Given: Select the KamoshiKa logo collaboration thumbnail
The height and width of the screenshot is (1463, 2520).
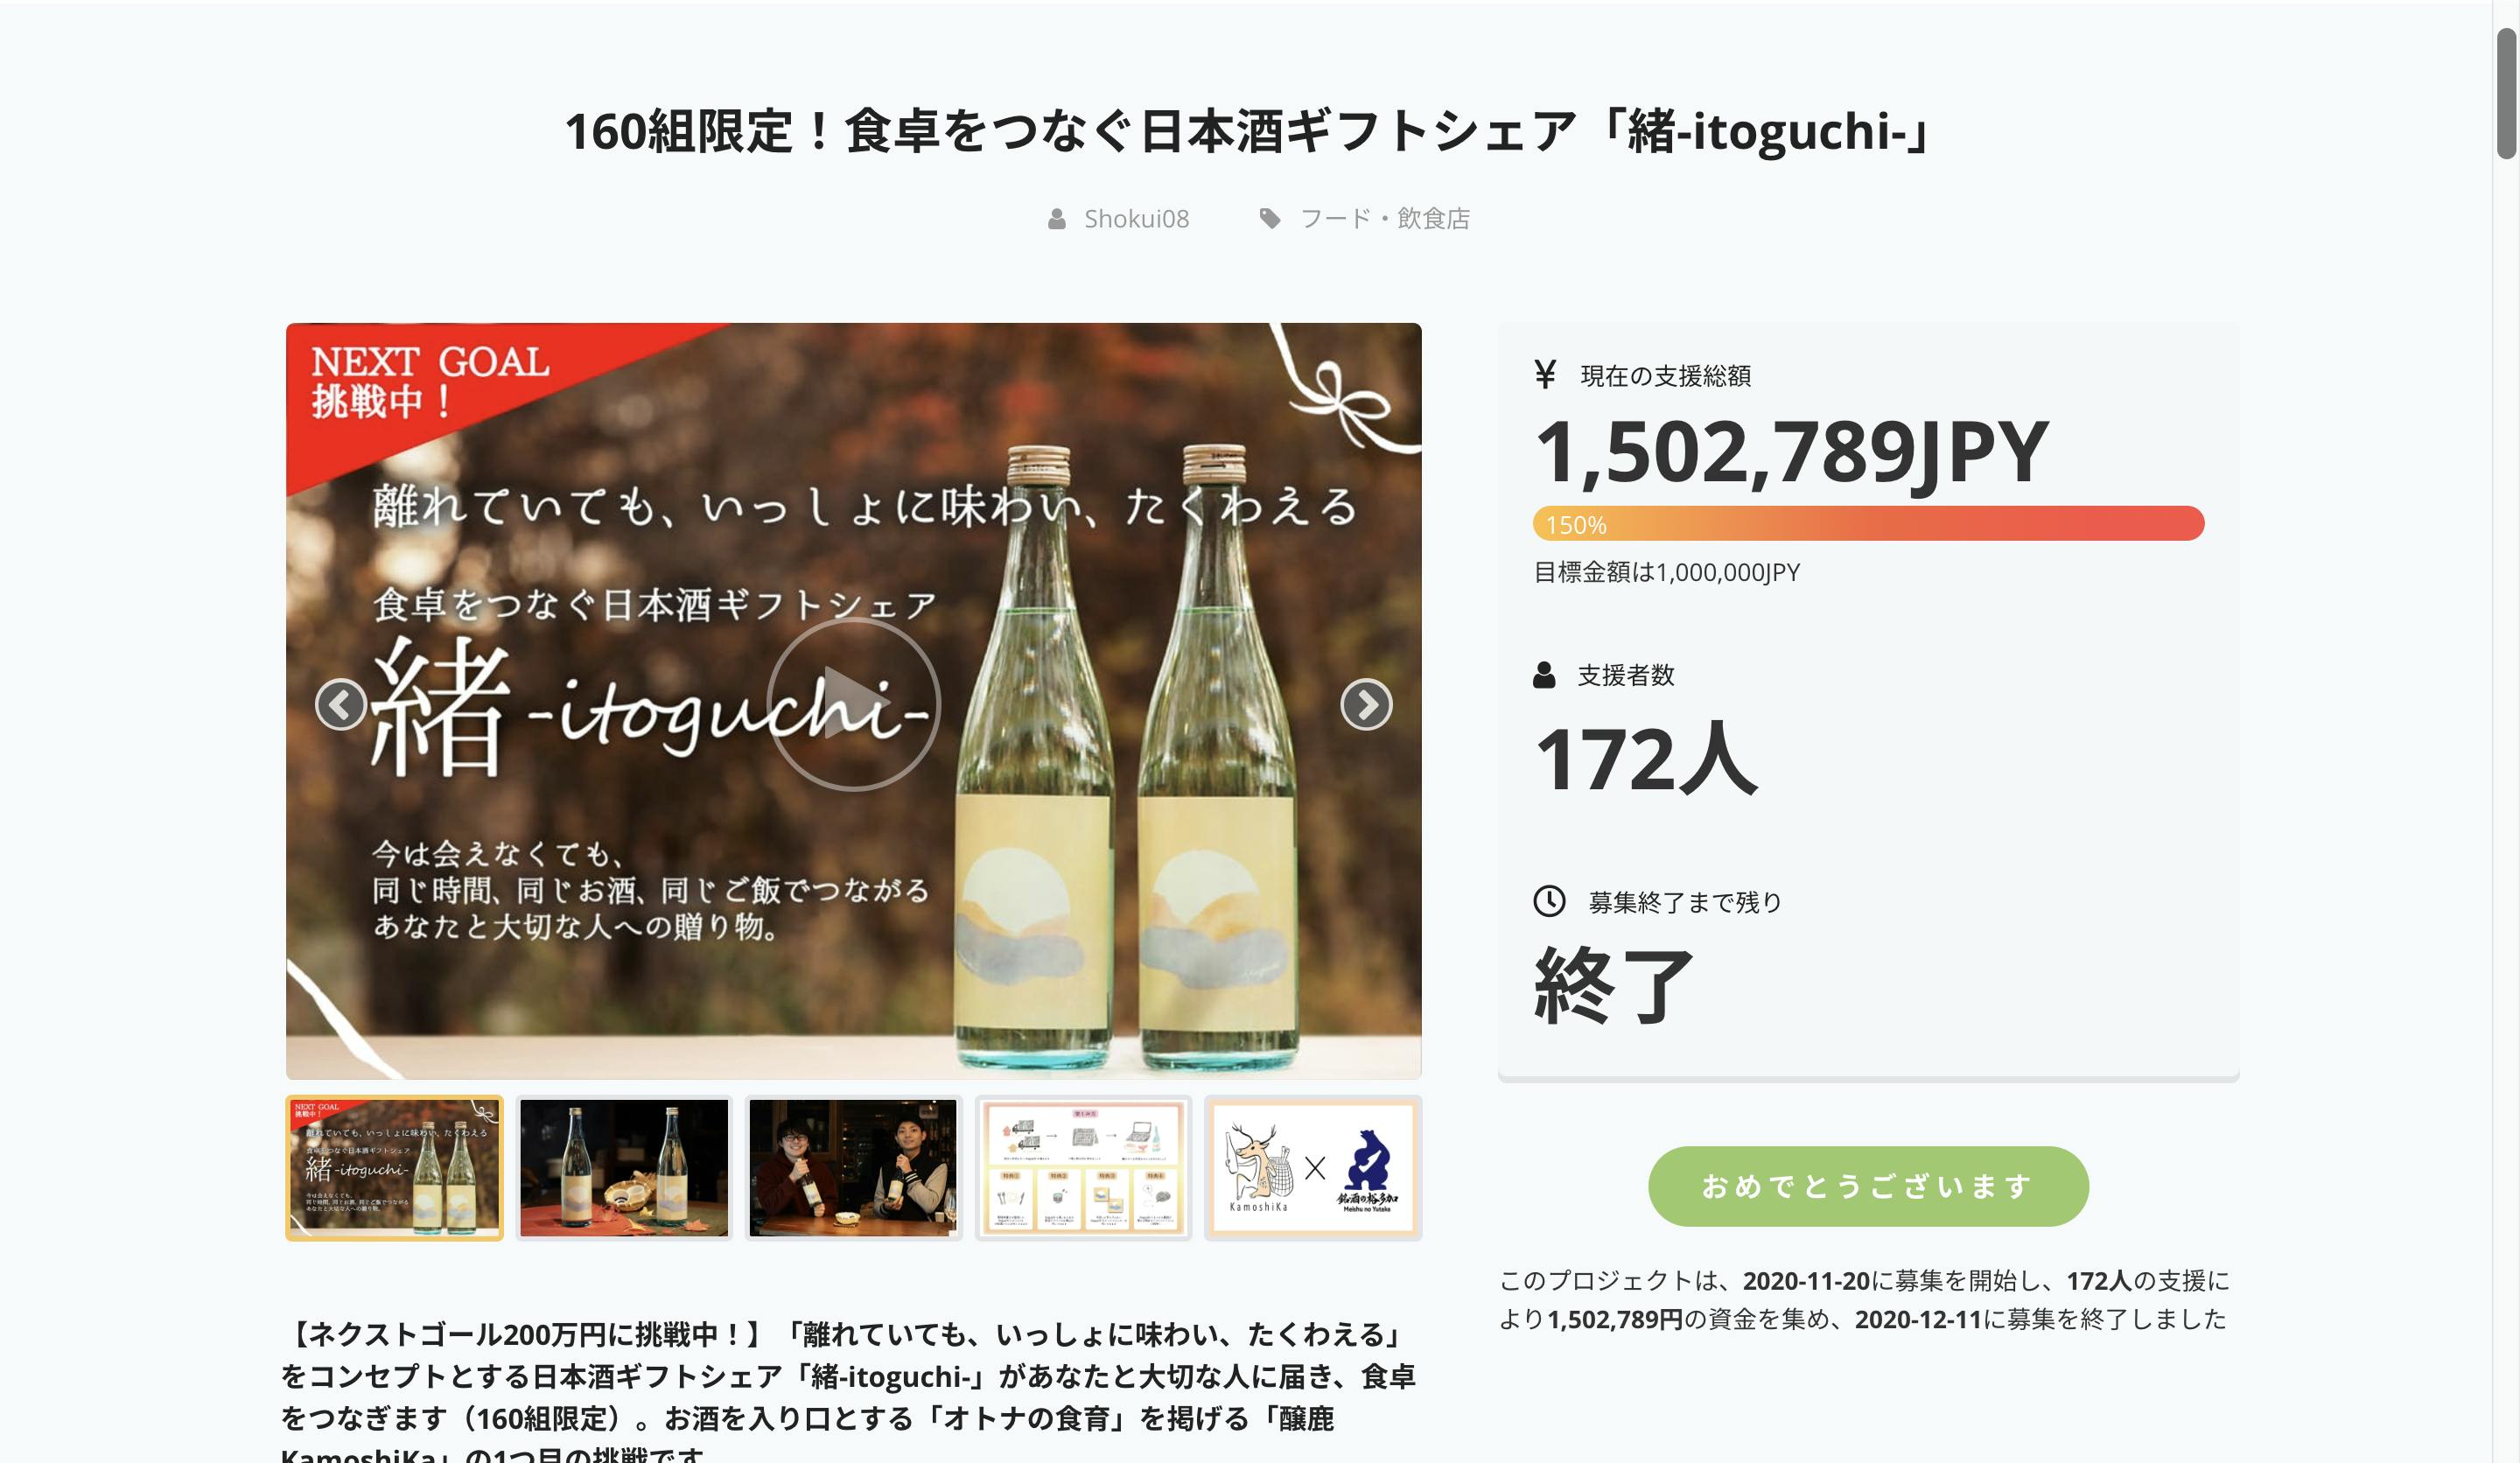Looking at the screenshot, I should click(1313, 1168).
